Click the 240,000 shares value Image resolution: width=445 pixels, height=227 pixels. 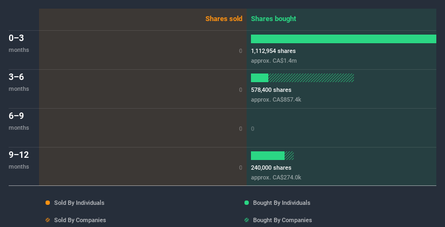coord(271,168)
